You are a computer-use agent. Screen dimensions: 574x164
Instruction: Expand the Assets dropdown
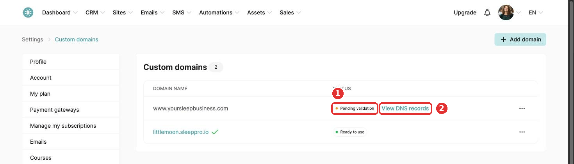(x=260, y=12)
